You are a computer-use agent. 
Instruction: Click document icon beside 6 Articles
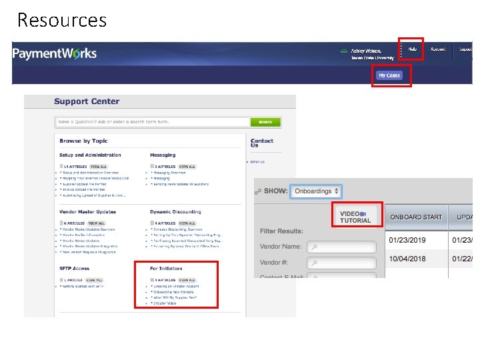click(61, 223)
